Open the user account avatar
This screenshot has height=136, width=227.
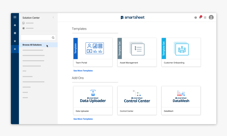211,17
